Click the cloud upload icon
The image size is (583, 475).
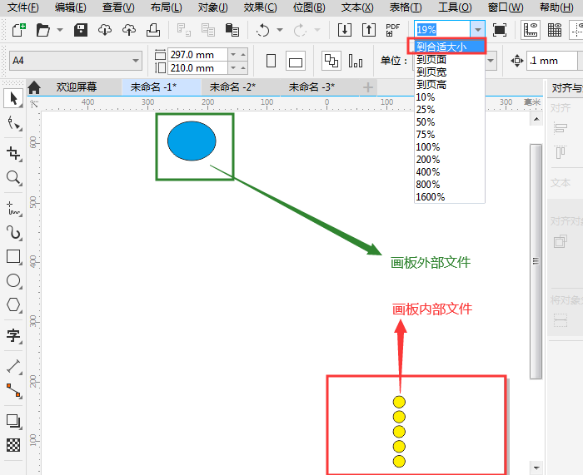click(x=129, y=30)
